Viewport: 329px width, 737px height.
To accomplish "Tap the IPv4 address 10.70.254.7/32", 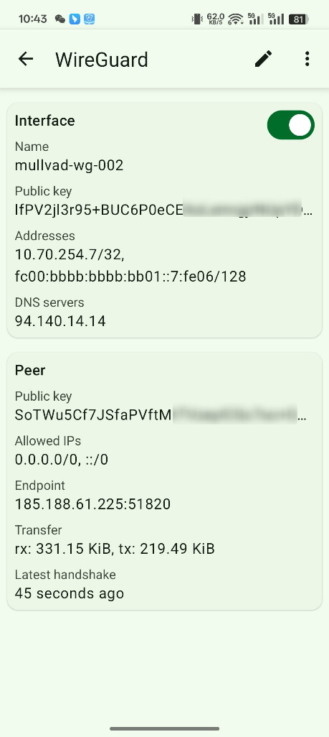I will [x=70, y=254].
